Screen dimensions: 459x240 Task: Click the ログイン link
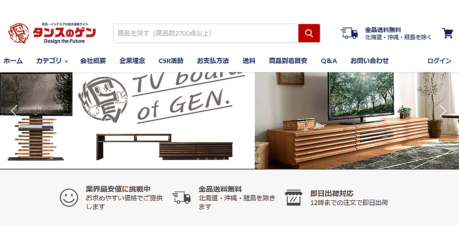[439, 61]
